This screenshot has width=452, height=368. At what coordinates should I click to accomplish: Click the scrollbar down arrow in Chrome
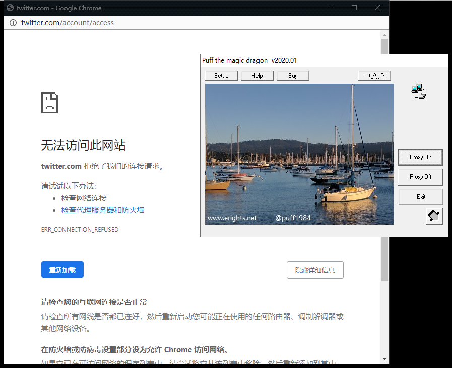(x=385, y=359)
